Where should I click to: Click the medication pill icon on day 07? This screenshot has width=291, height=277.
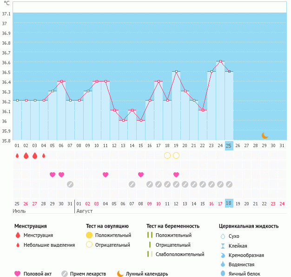point(70,184)
